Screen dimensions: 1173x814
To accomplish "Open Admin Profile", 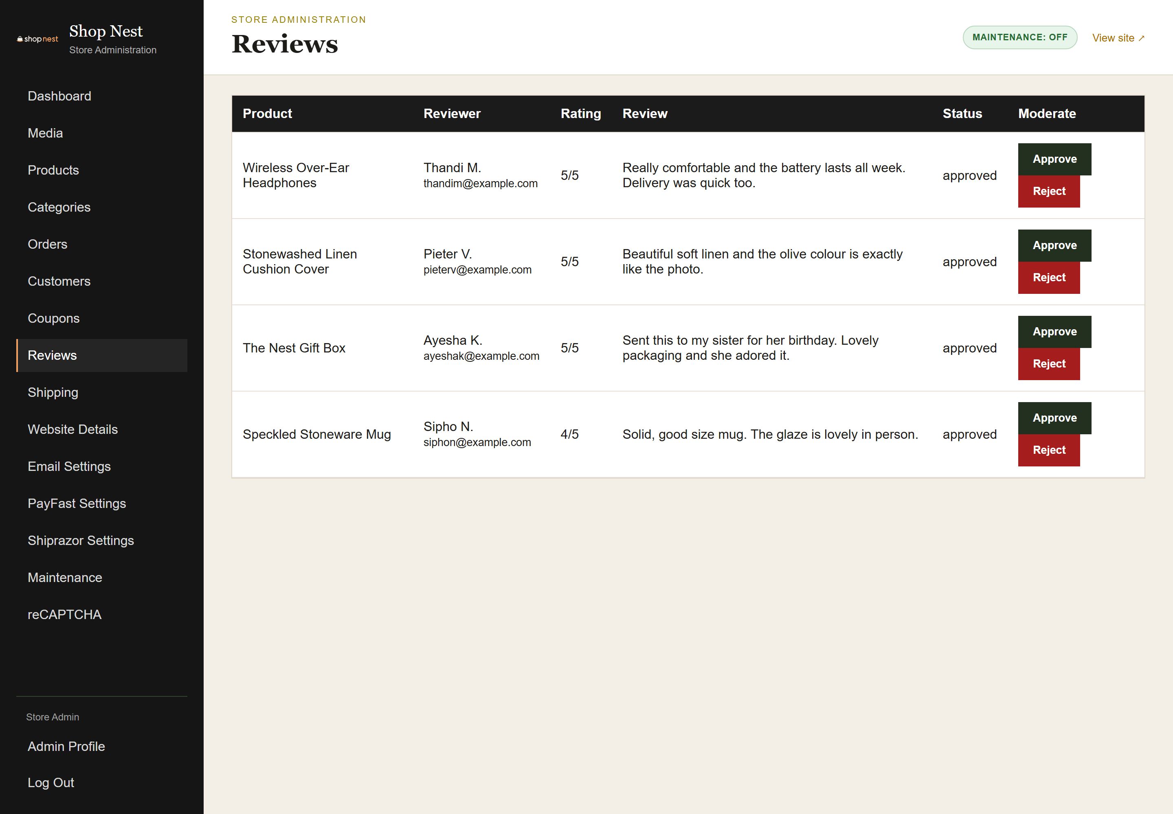I will [x=101, y=747].
